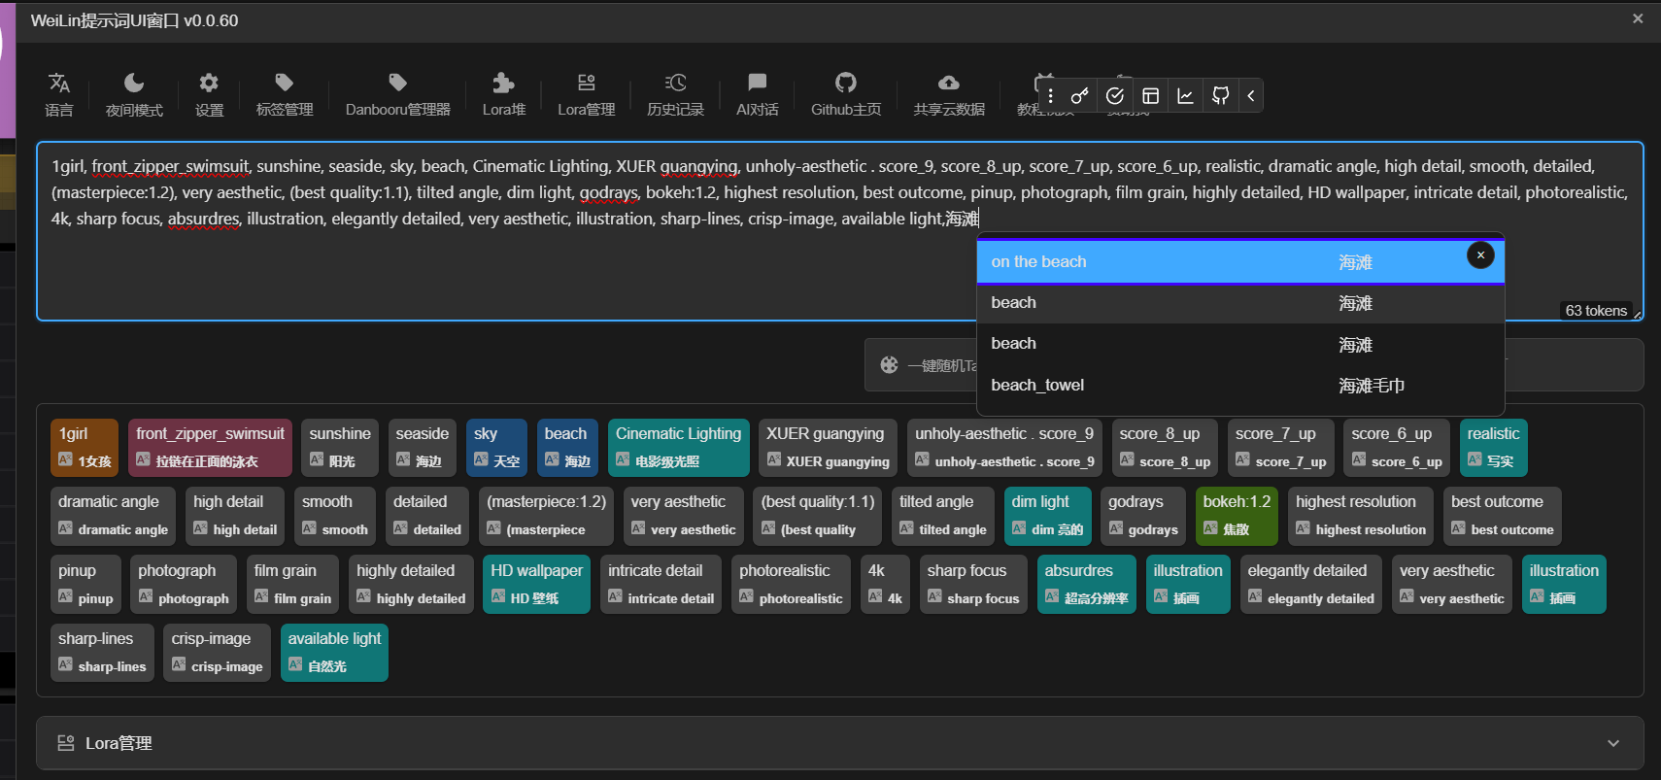The height and width of the screenshot is (780, 1661).
Task: Open 共享云数据 cloud data
Action: (x=949, y=95)
